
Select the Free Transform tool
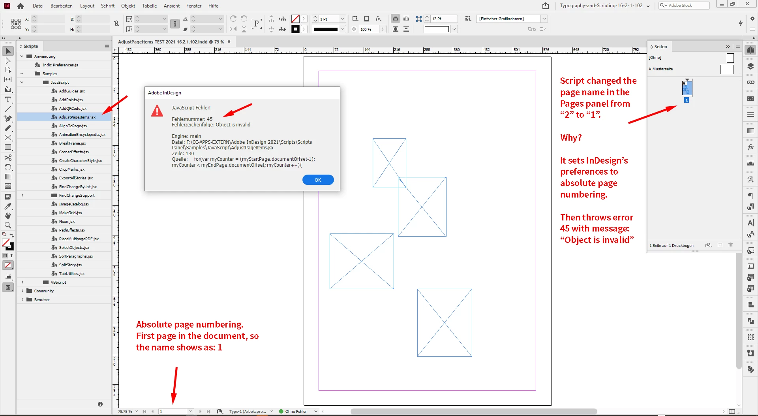[8, 167]
